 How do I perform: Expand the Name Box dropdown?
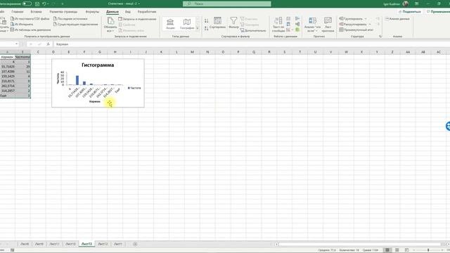tap(17, 44)
